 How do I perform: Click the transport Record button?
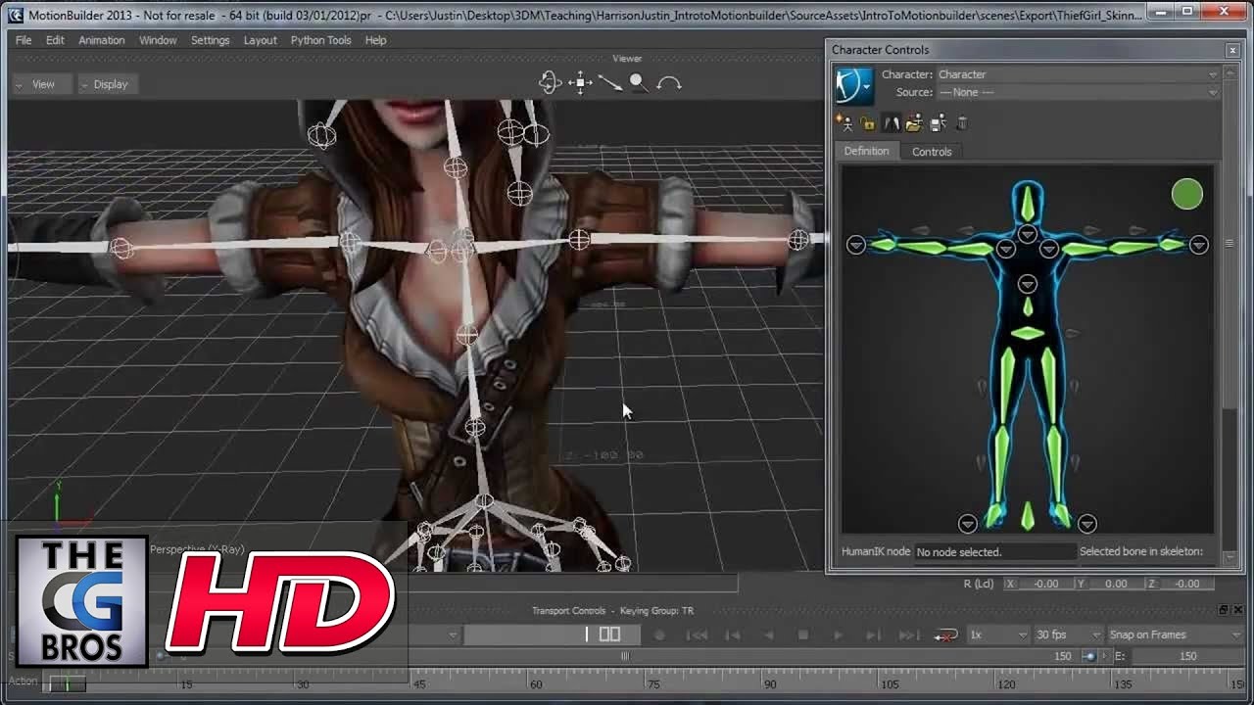(659, 634)
